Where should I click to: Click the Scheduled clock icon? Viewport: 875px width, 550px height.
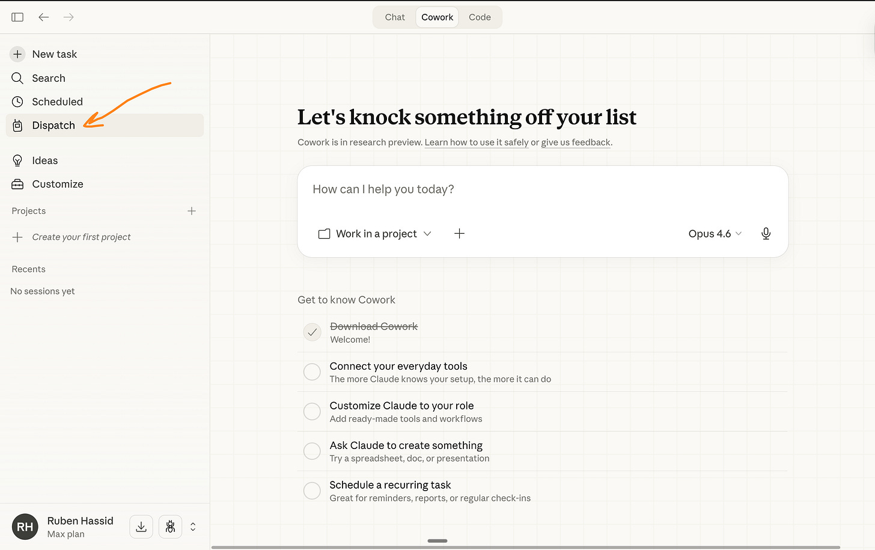point(17,102)
